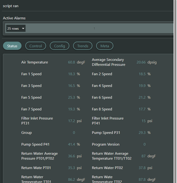The height and width of the screenshot is (183, 177).
Task: Switch to the Control tab
Action: pyautogui.click(x=36, y=46)
